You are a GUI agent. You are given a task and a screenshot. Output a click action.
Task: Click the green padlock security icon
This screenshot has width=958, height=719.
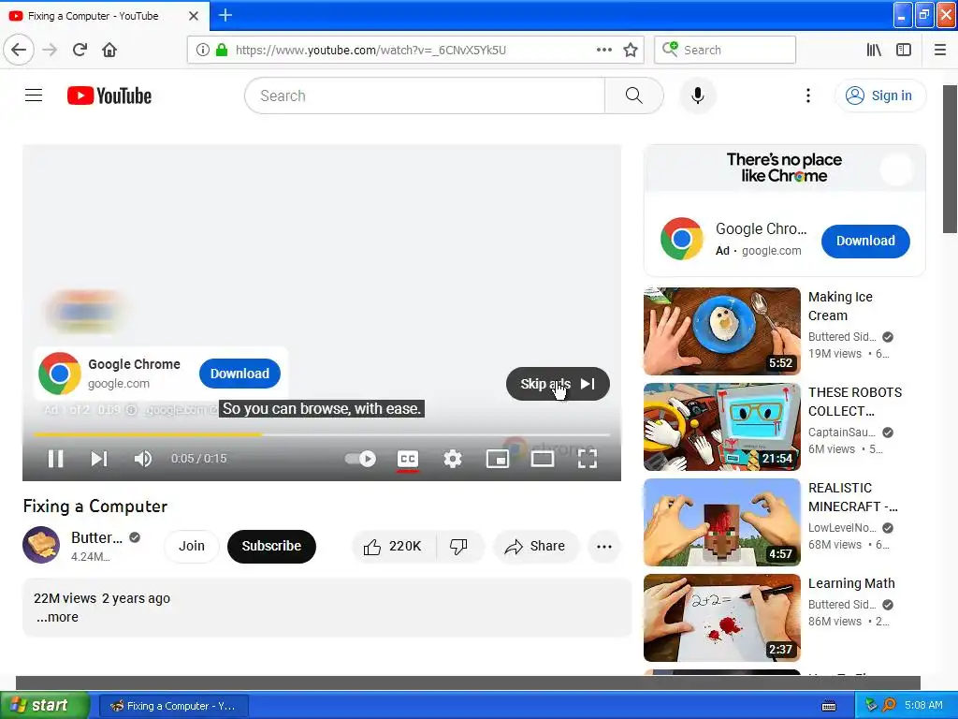point(222,50)
